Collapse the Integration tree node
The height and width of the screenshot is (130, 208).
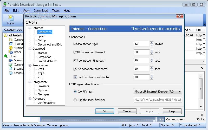[30, 82]
